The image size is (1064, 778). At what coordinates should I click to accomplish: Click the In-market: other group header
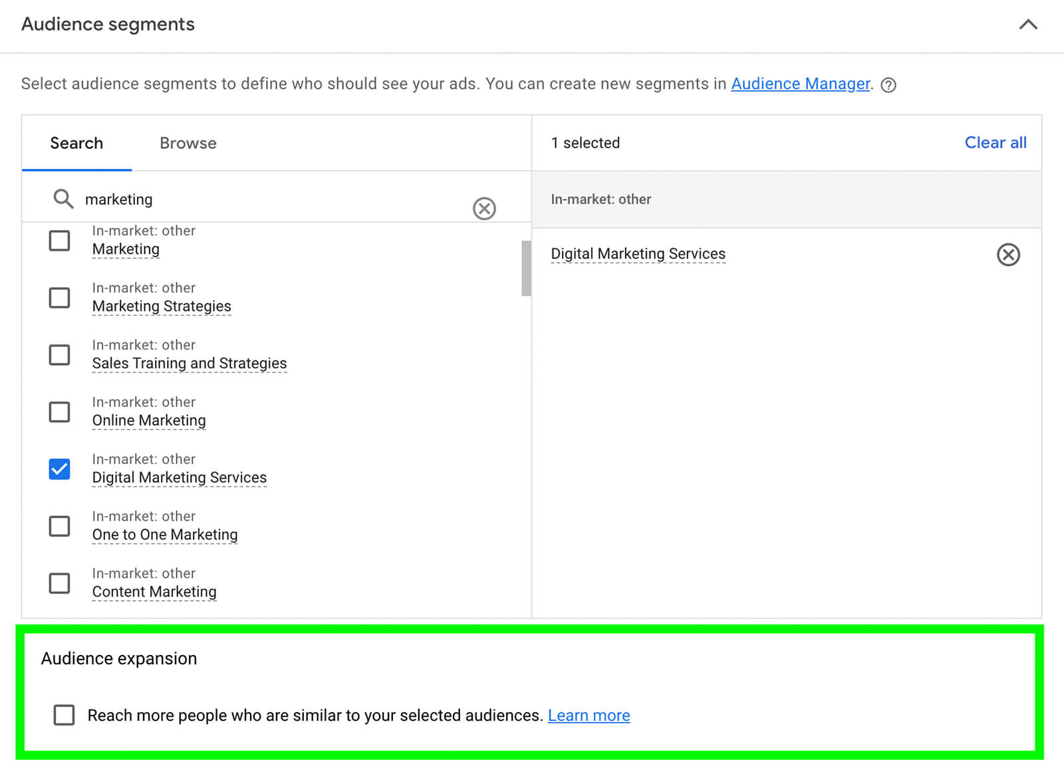(787, 199)
